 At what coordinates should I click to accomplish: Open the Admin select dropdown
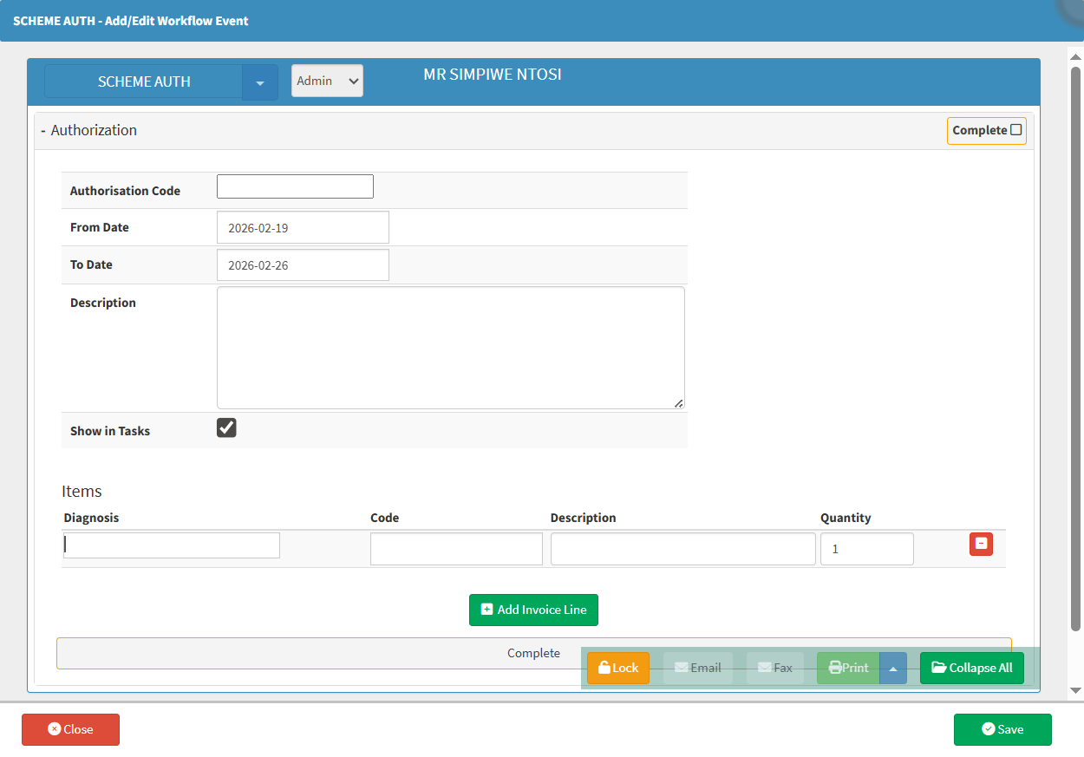[327, 81]
